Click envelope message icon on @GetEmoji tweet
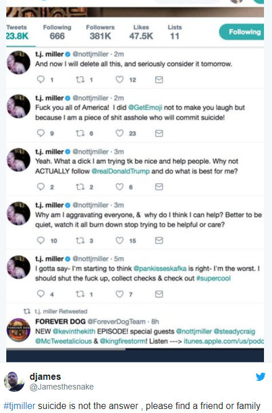 tap(159, 133)
